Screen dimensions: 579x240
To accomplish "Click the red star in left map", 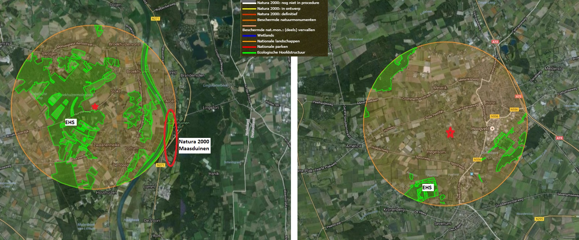I will (x=95, y=106).
